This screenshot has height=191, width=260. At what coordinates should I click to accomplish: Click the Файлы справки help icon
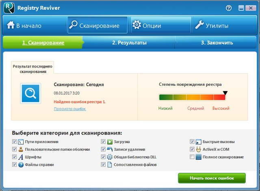pyautogui.click(x=21, y=165)
